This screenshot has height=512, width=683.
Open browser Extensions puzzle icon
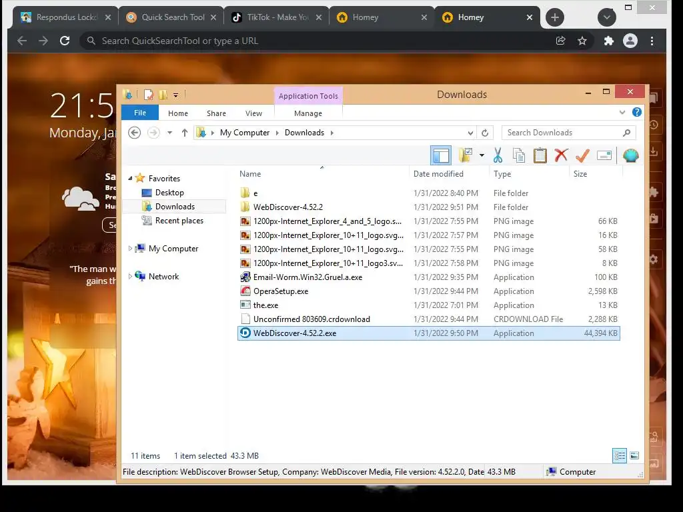[608, 41]
